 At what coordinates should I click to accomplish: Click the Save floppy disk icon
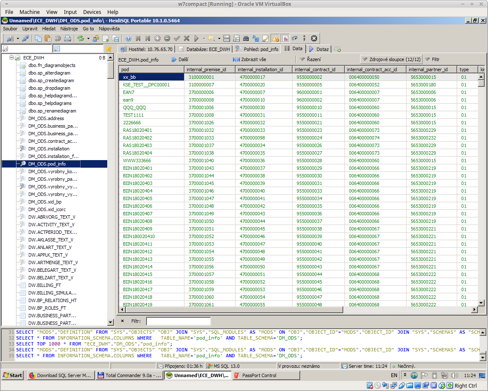tap(227, 38)
